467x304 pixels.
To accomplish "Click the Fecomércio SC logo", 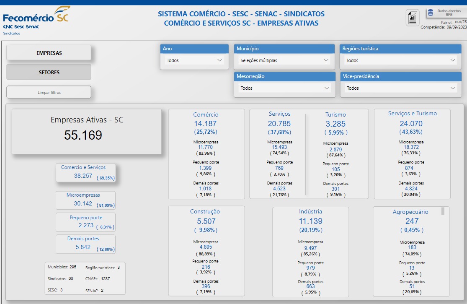I will pyautogui.click(x=35, y=19).
